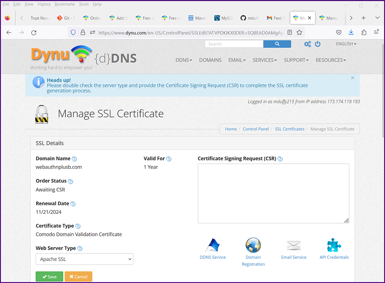Click the Certificate Signing Request text area
Screen dimensions: 385x283
[x=273, y=193]
